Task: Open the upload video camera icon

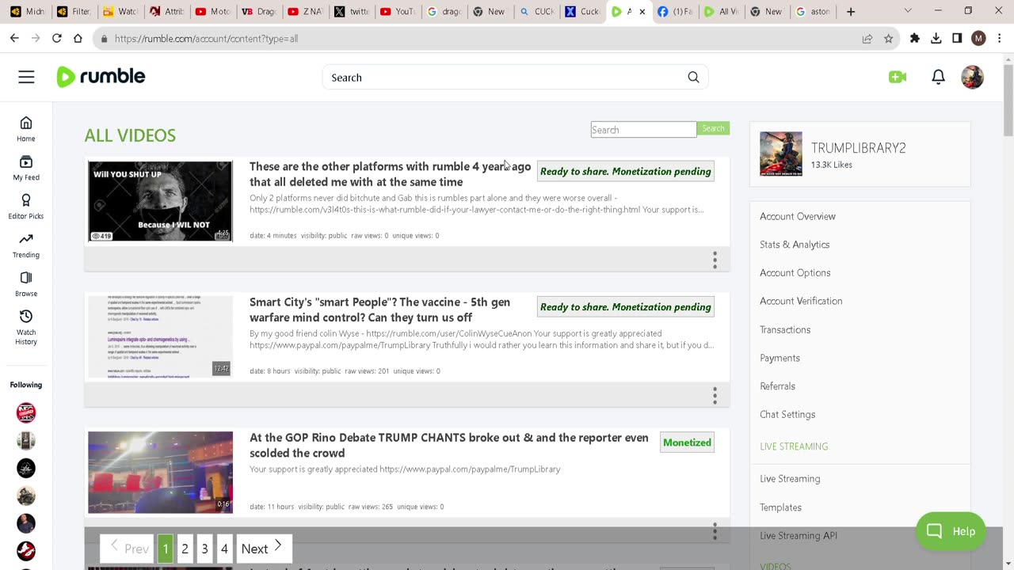Action: (x=898, y=77)
